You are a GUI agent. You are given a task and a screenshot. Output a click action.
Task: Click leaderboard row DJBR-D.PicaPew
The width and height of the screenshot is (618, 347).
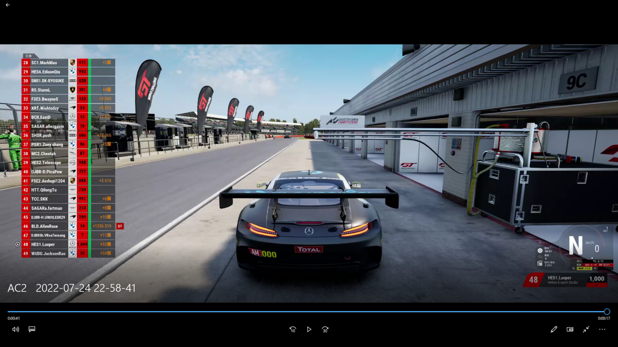(x=68, y=172)
